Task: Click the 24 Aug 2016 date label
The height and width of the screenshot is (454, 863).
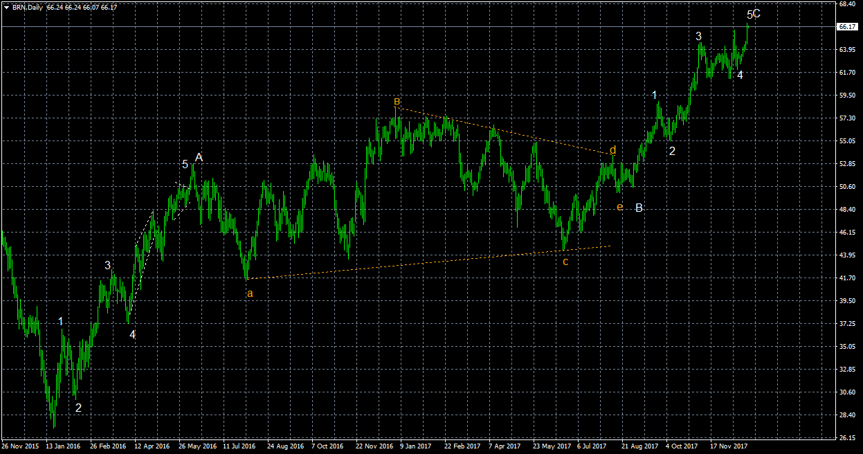Action: (x=285, y=447)
